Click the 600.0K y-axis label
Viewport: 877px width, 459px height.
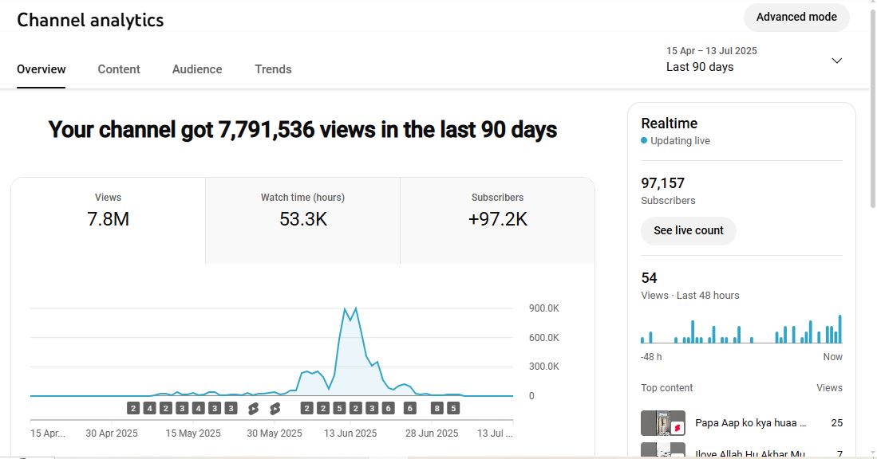point(543,337)
